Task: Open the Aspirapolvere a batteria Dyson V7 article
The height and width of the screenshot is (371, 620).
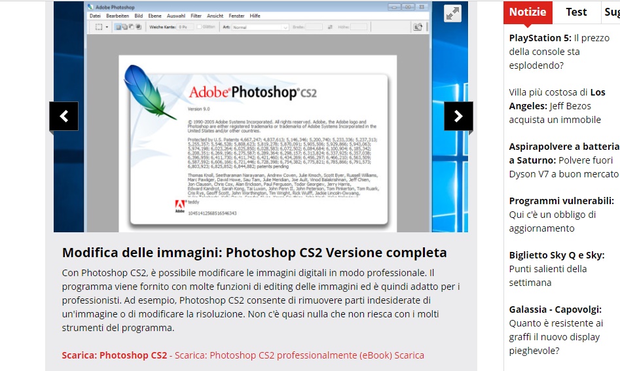Action: (x=564, y=160)
